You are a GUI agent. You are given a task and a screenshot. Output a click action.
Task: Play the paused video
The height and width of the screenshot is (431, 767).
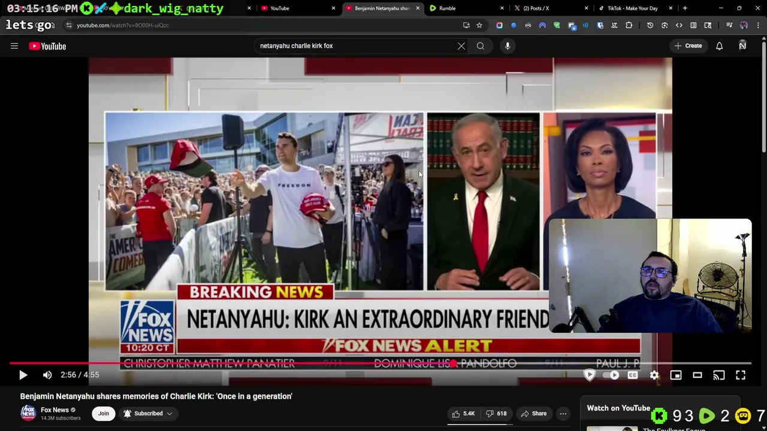click(x=23, y=375)
